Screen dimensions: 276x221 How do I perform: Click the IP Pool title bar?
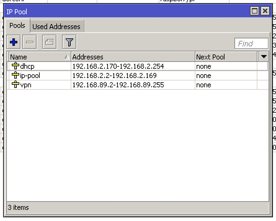pos(124,12)
